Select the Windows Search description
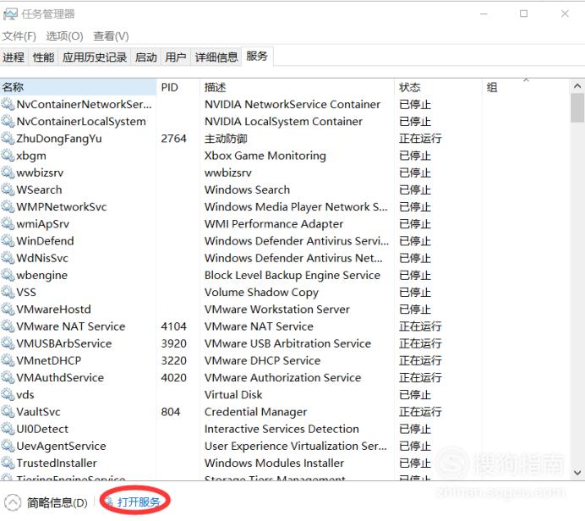 (247, 189)
